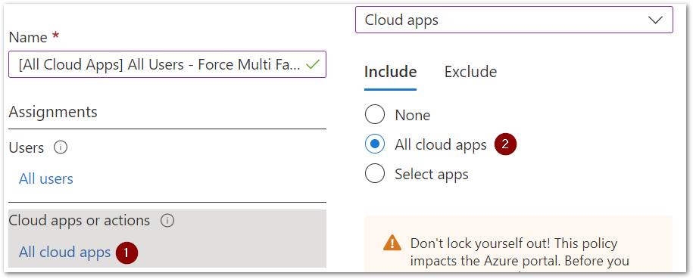Expand the dropdown using its chevron arrow
693x279 pixels.
pyautogui.click(x=655, y=20)
